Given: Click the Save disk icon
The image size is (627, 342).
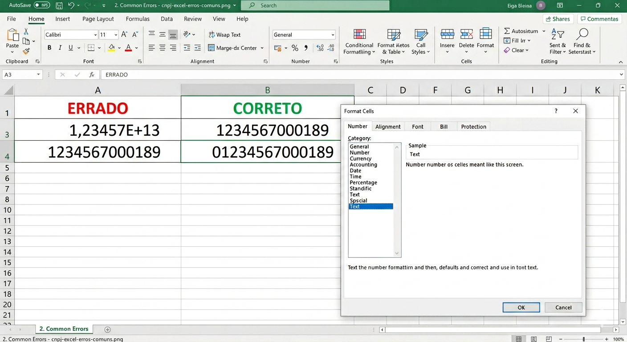Looking at the screenshot, I should click(59, 5).
